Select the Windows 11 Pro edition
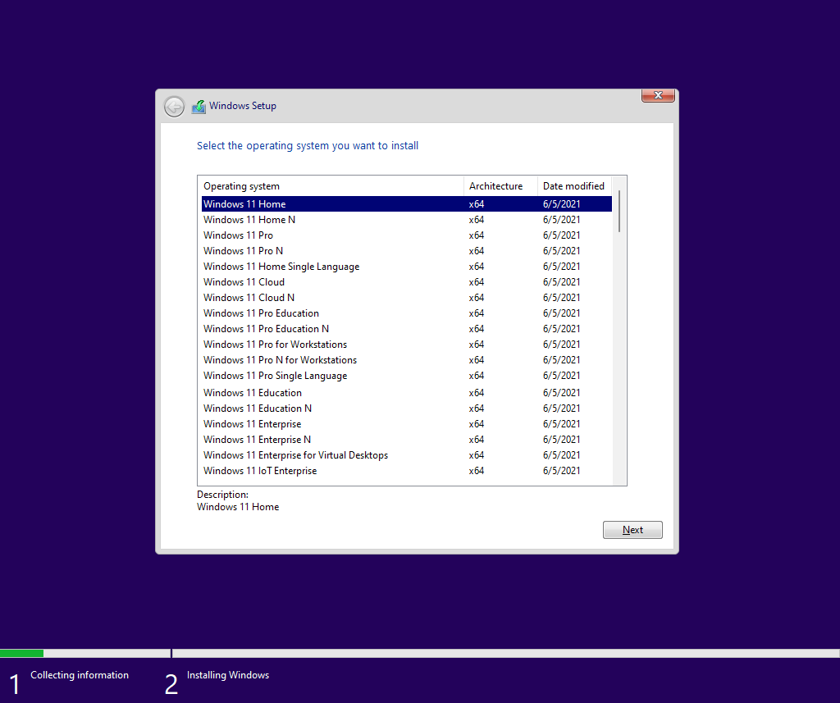This screenshot has width=840, height=703. tap(407, 235)
